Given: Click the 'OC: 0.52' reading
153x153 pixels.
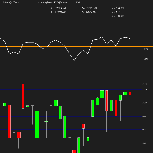Looking at the screenshot, I should point(118,8).
